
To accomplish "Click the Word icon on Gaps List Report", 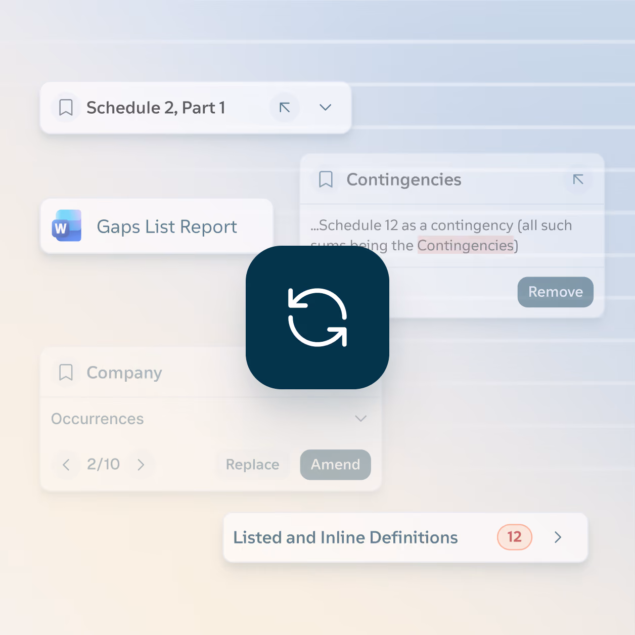I will [x=67, y=226].
